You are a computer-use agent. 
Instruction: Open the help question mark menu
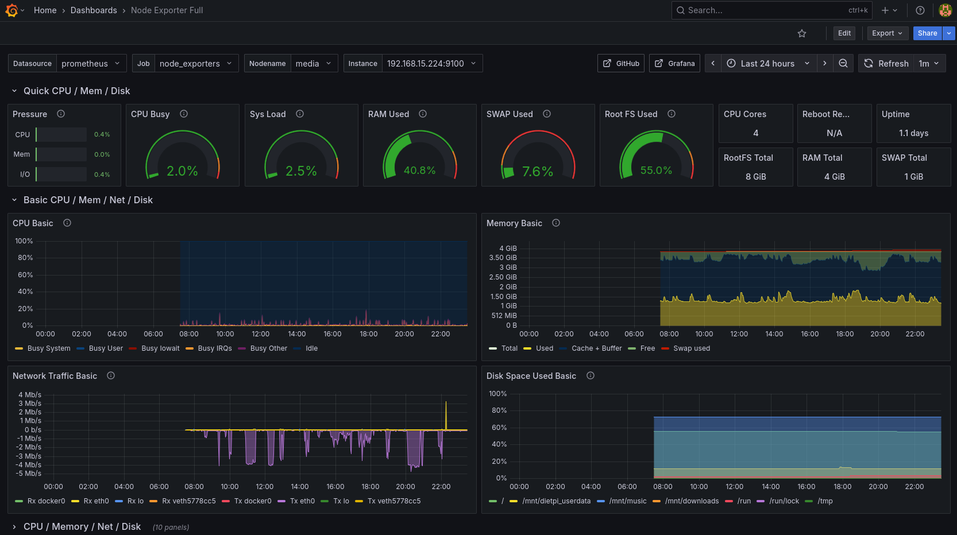click(x=920, y=10)
